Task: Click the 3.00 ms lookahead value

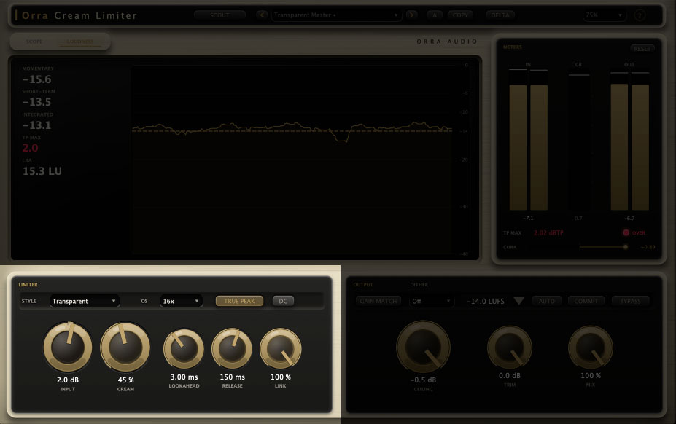Action: click(184, 377)
